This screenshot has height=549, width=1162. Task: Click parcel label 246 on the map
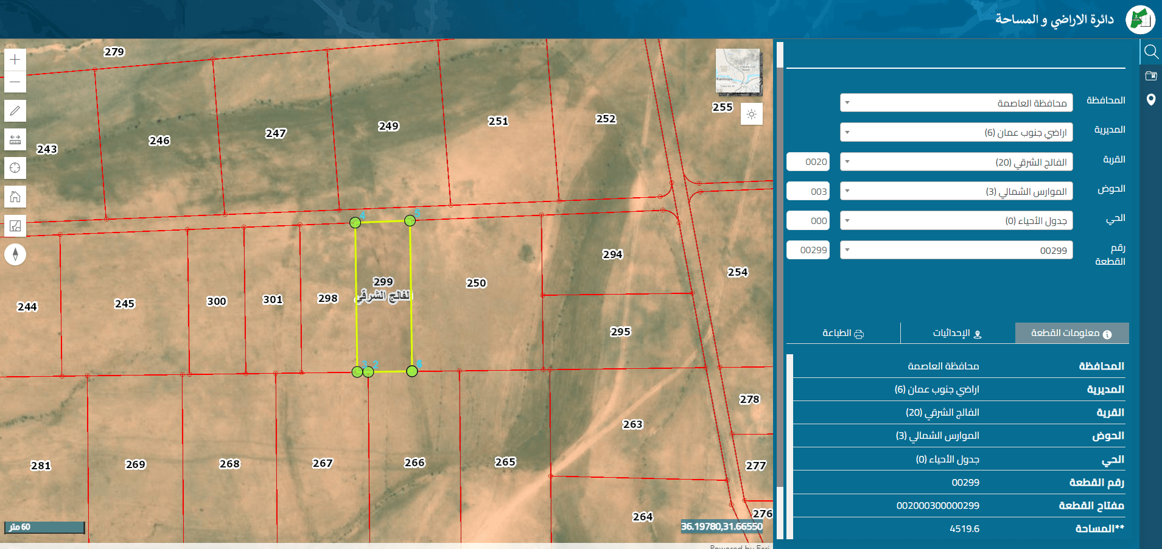click(159, 141)
